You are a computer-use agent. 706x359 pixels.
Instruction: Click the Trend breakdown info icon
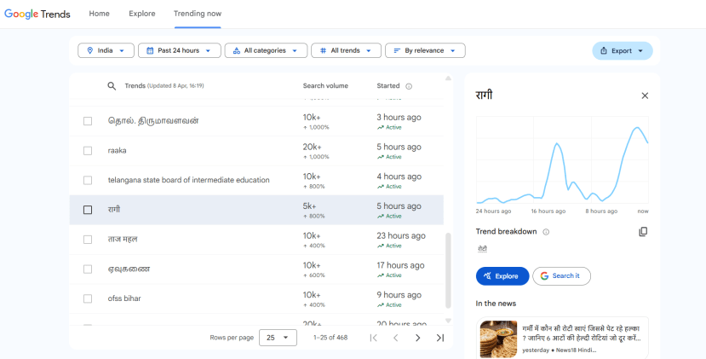tap(546, 232)
